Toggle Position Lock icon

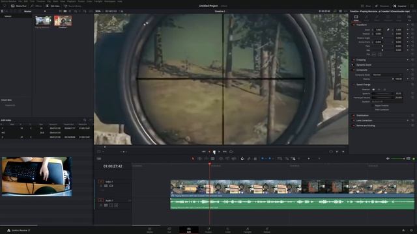[x=255, y=159]
